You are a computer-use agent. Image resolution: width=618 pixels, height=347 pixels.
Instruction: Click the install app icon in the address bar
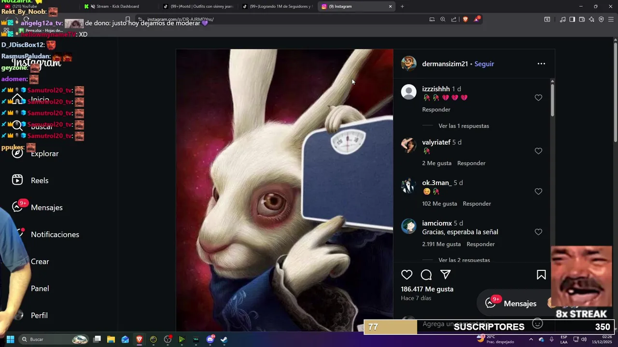432,20
